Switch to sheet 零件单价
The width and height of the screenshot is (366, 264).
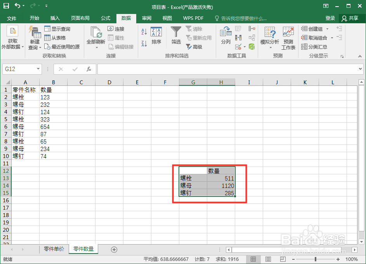coord(54,249)
